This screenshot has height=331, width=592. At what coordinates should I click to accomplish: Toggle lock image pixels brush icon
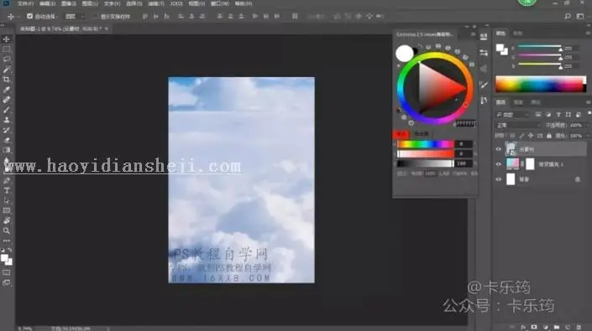pyautogui.click(x=521, y=136)
